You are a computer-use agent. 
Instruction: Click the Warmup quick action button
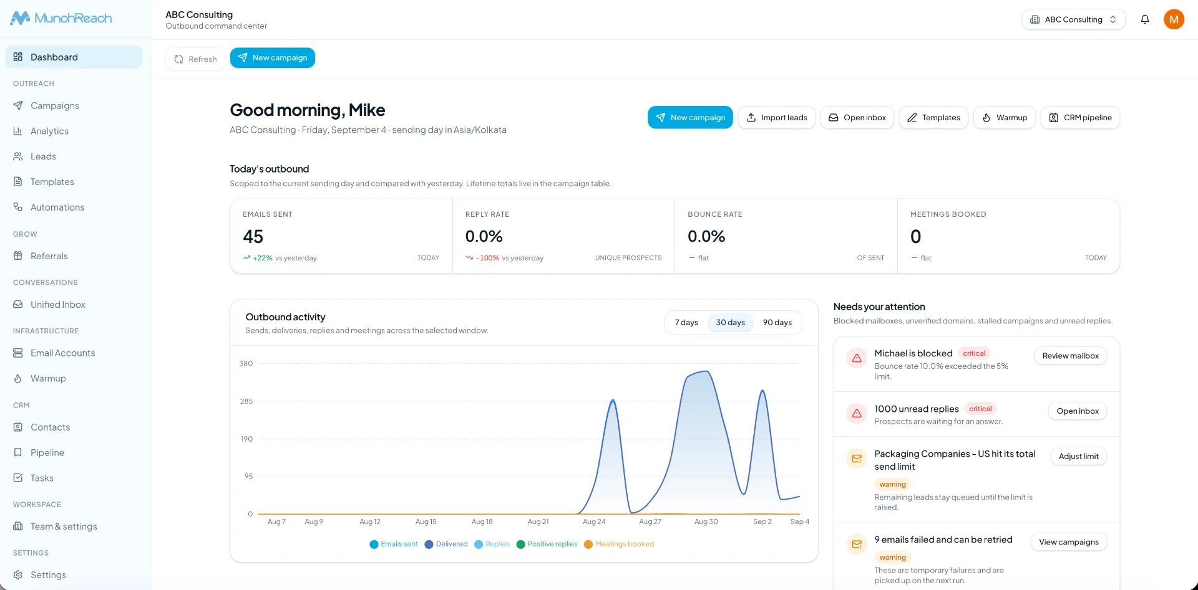pos(1005,118)
